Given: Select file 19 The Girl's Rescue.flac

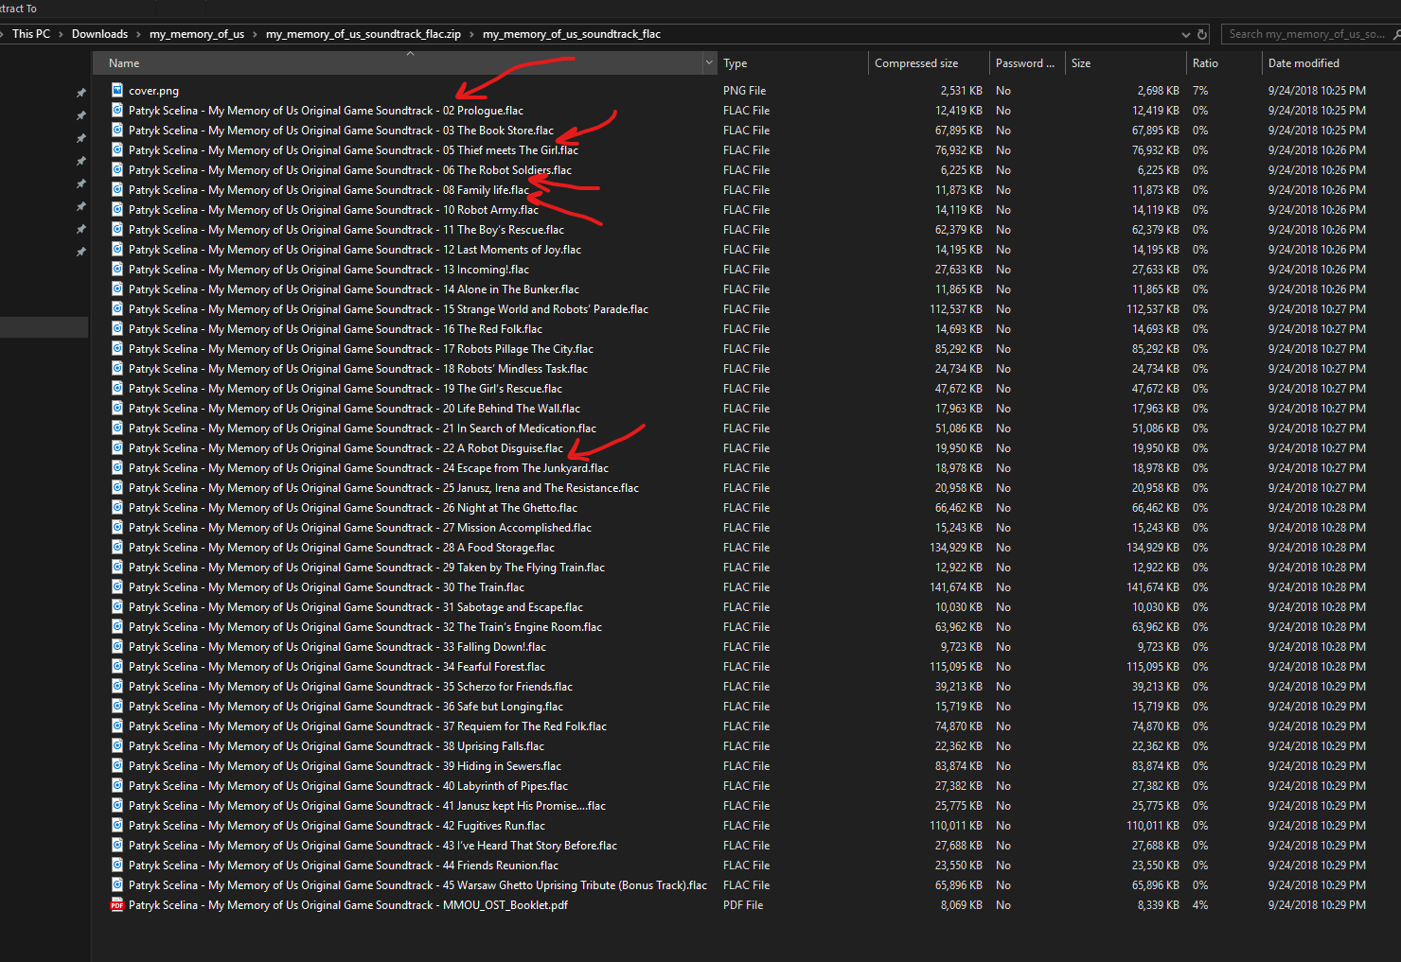Looking at the screenshot, I should [346, 388].
